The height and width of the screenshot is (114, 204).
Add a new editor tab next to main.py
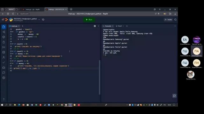click(x=22, y=26)
